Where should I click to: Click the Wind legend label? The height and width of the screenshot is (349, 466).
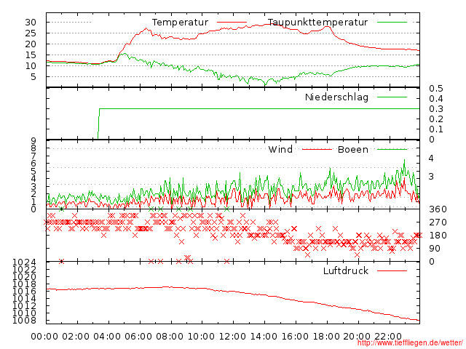click(x=280, y=149)
